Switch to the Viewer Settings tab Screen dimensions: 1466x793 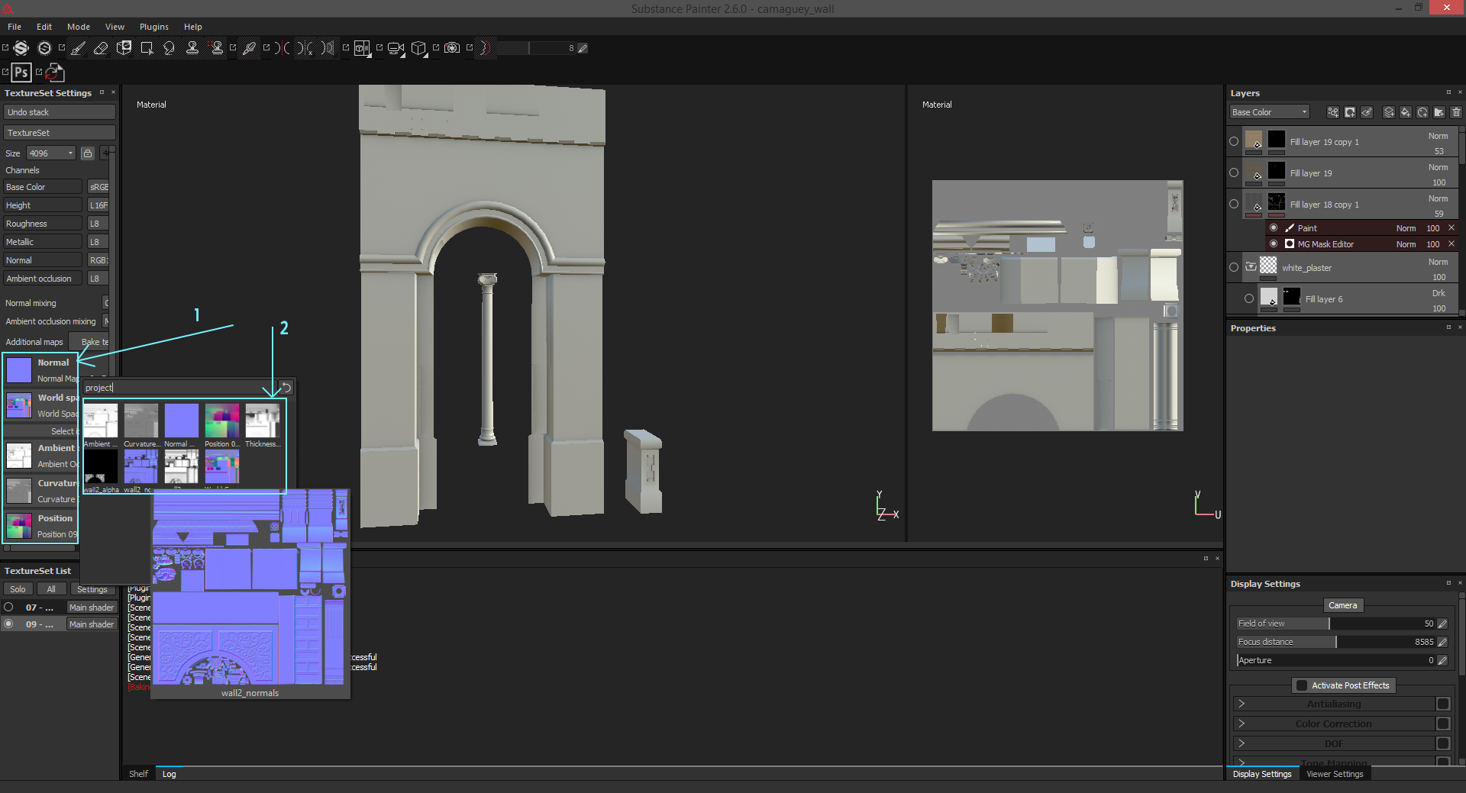[1335, 774]
